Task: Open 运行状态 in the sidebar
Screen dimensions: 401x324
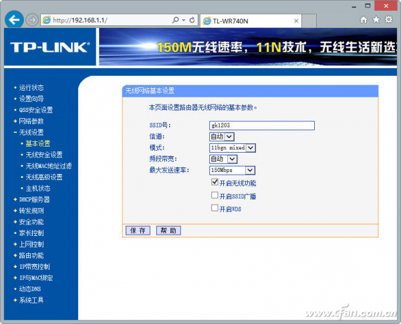Action: click(31, 87)
